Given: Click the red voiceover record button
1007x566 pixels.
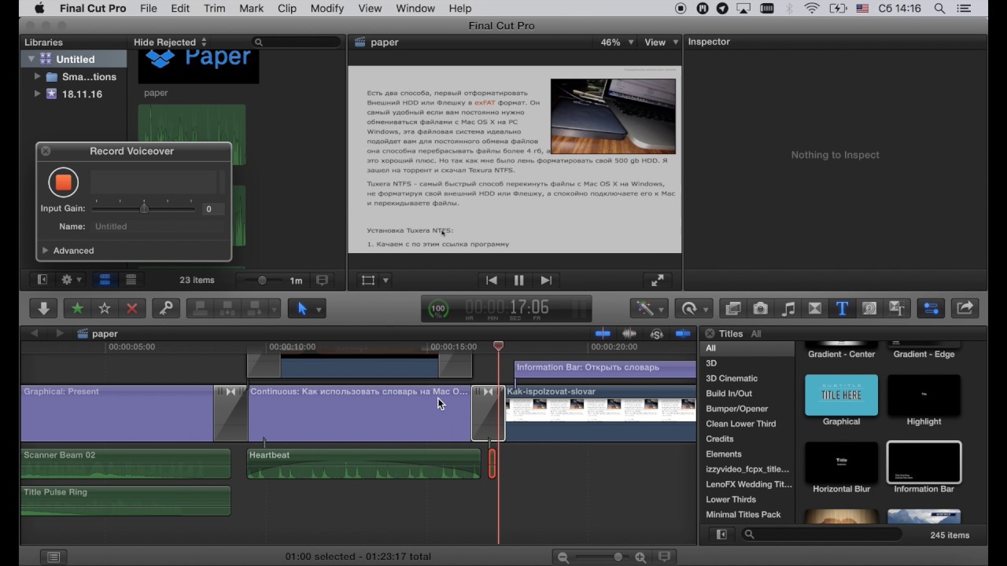Looking at the screenshot, I should click(x=63, y=182).
